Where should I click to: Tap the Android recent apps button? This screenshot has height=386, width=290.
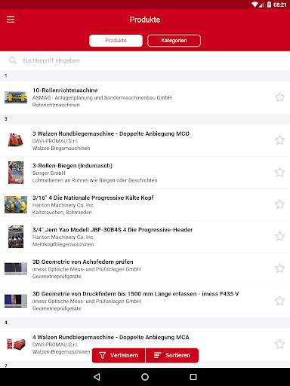click(193, 377)
